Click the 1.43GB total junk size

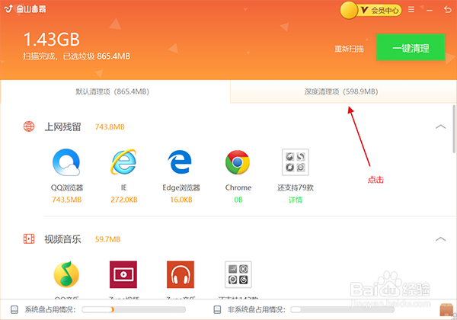click(x=52, y=40)
